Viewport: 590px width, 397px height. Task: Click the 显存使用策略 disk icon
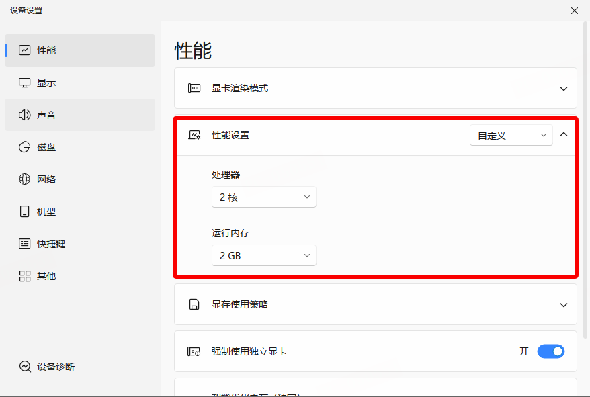click(194, 305)
